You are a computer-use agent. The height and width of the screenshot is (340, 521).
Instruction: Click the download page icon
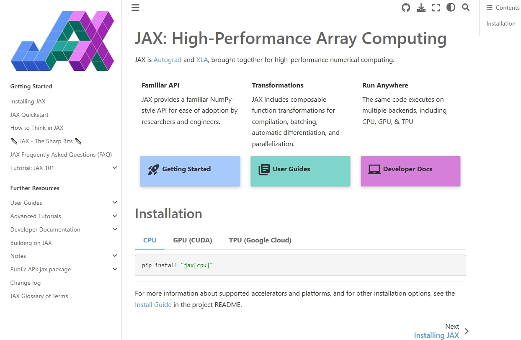(421, 8)
